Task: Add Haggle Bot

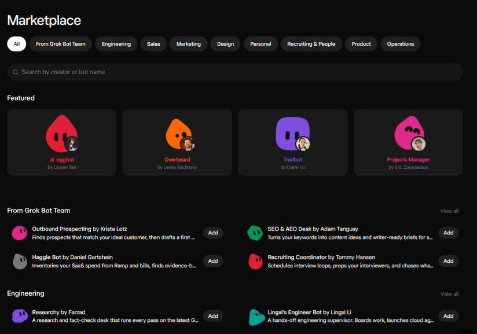Action: (213, 261)
